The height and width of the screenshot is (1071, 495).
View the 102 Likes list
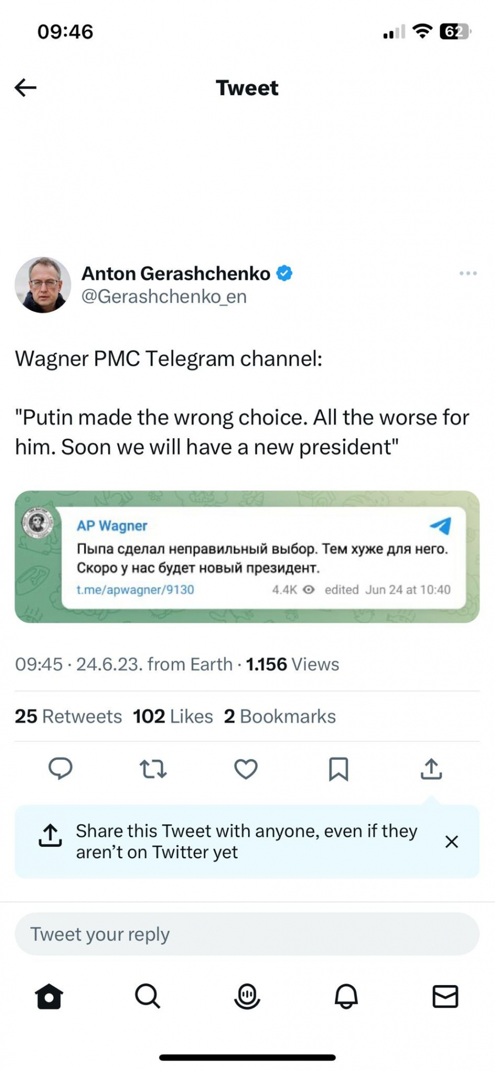(173, 716)
